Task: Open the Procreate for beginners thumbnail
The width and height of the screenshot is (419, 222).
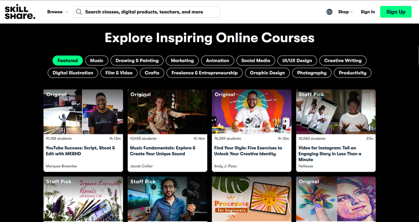Action: click(251, 199)
